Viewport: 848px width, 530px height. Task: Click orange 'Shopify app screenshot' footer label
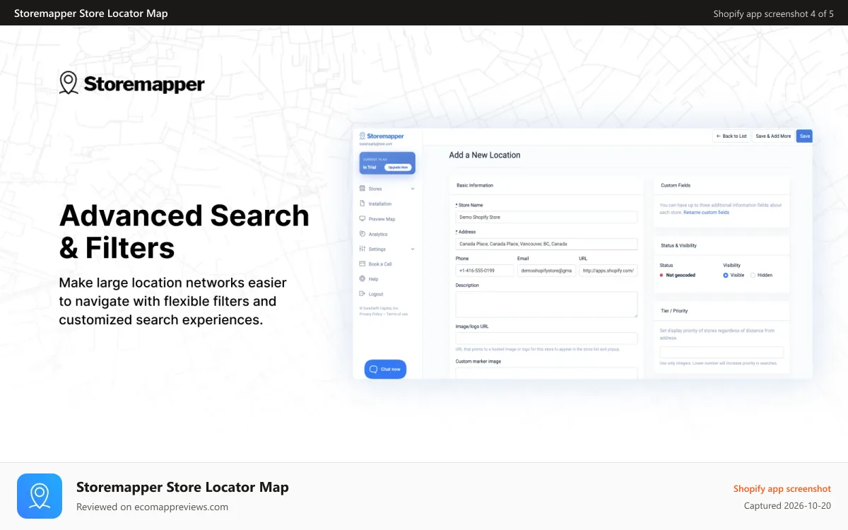pyautogui.click(x=782, y=488)
